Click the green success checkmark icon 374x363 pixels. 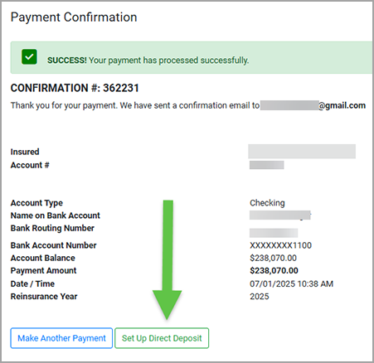[29, 57]
